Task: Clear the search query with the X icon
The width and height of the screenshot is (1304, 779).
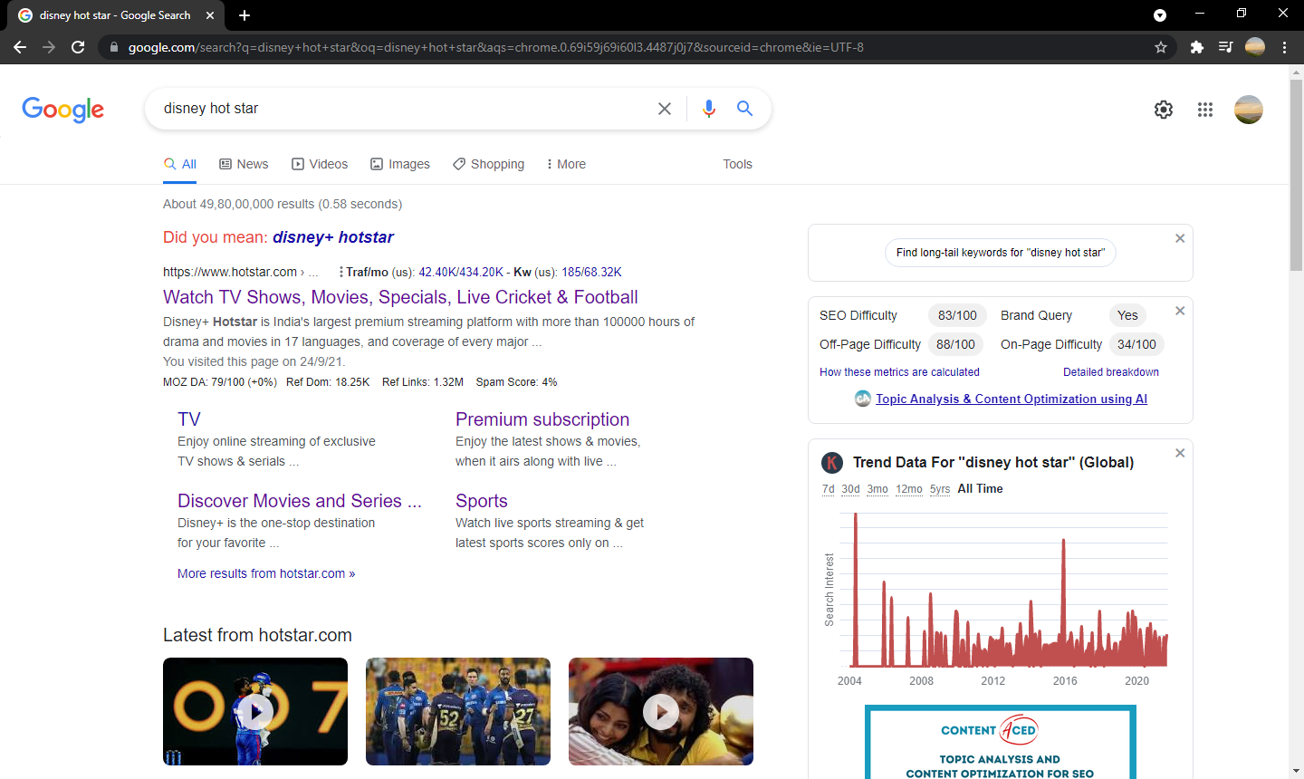Action: pyautogui.click(x=665, y=109)
